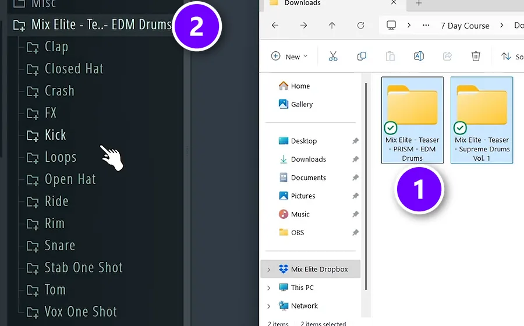
Task: Open the Tom folder
Action: (55, 289)
